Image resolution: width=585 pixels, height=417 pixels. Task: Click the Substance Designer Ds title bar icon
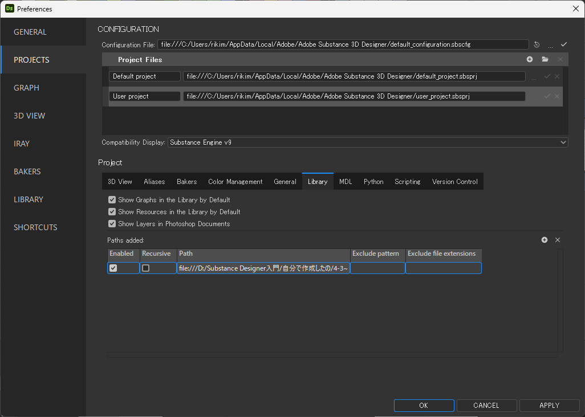point(9,8)
